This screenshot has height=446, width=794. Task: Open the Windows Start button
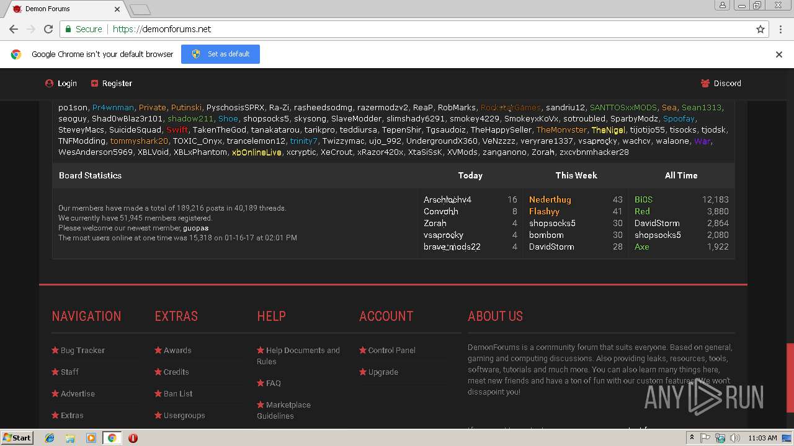click(17, 438)
